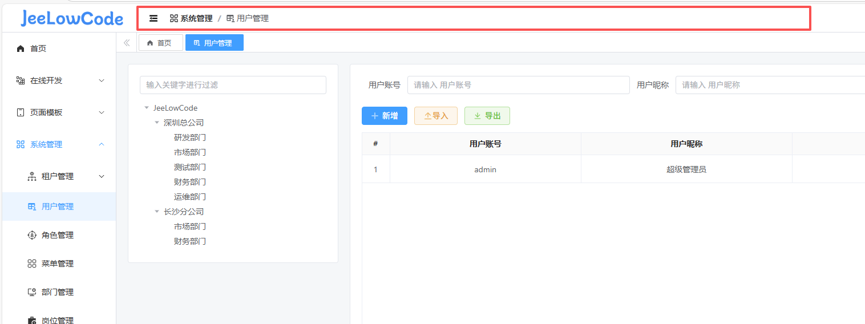Expand the 在线开发 sidebar menu

click(x=102, y=80)
